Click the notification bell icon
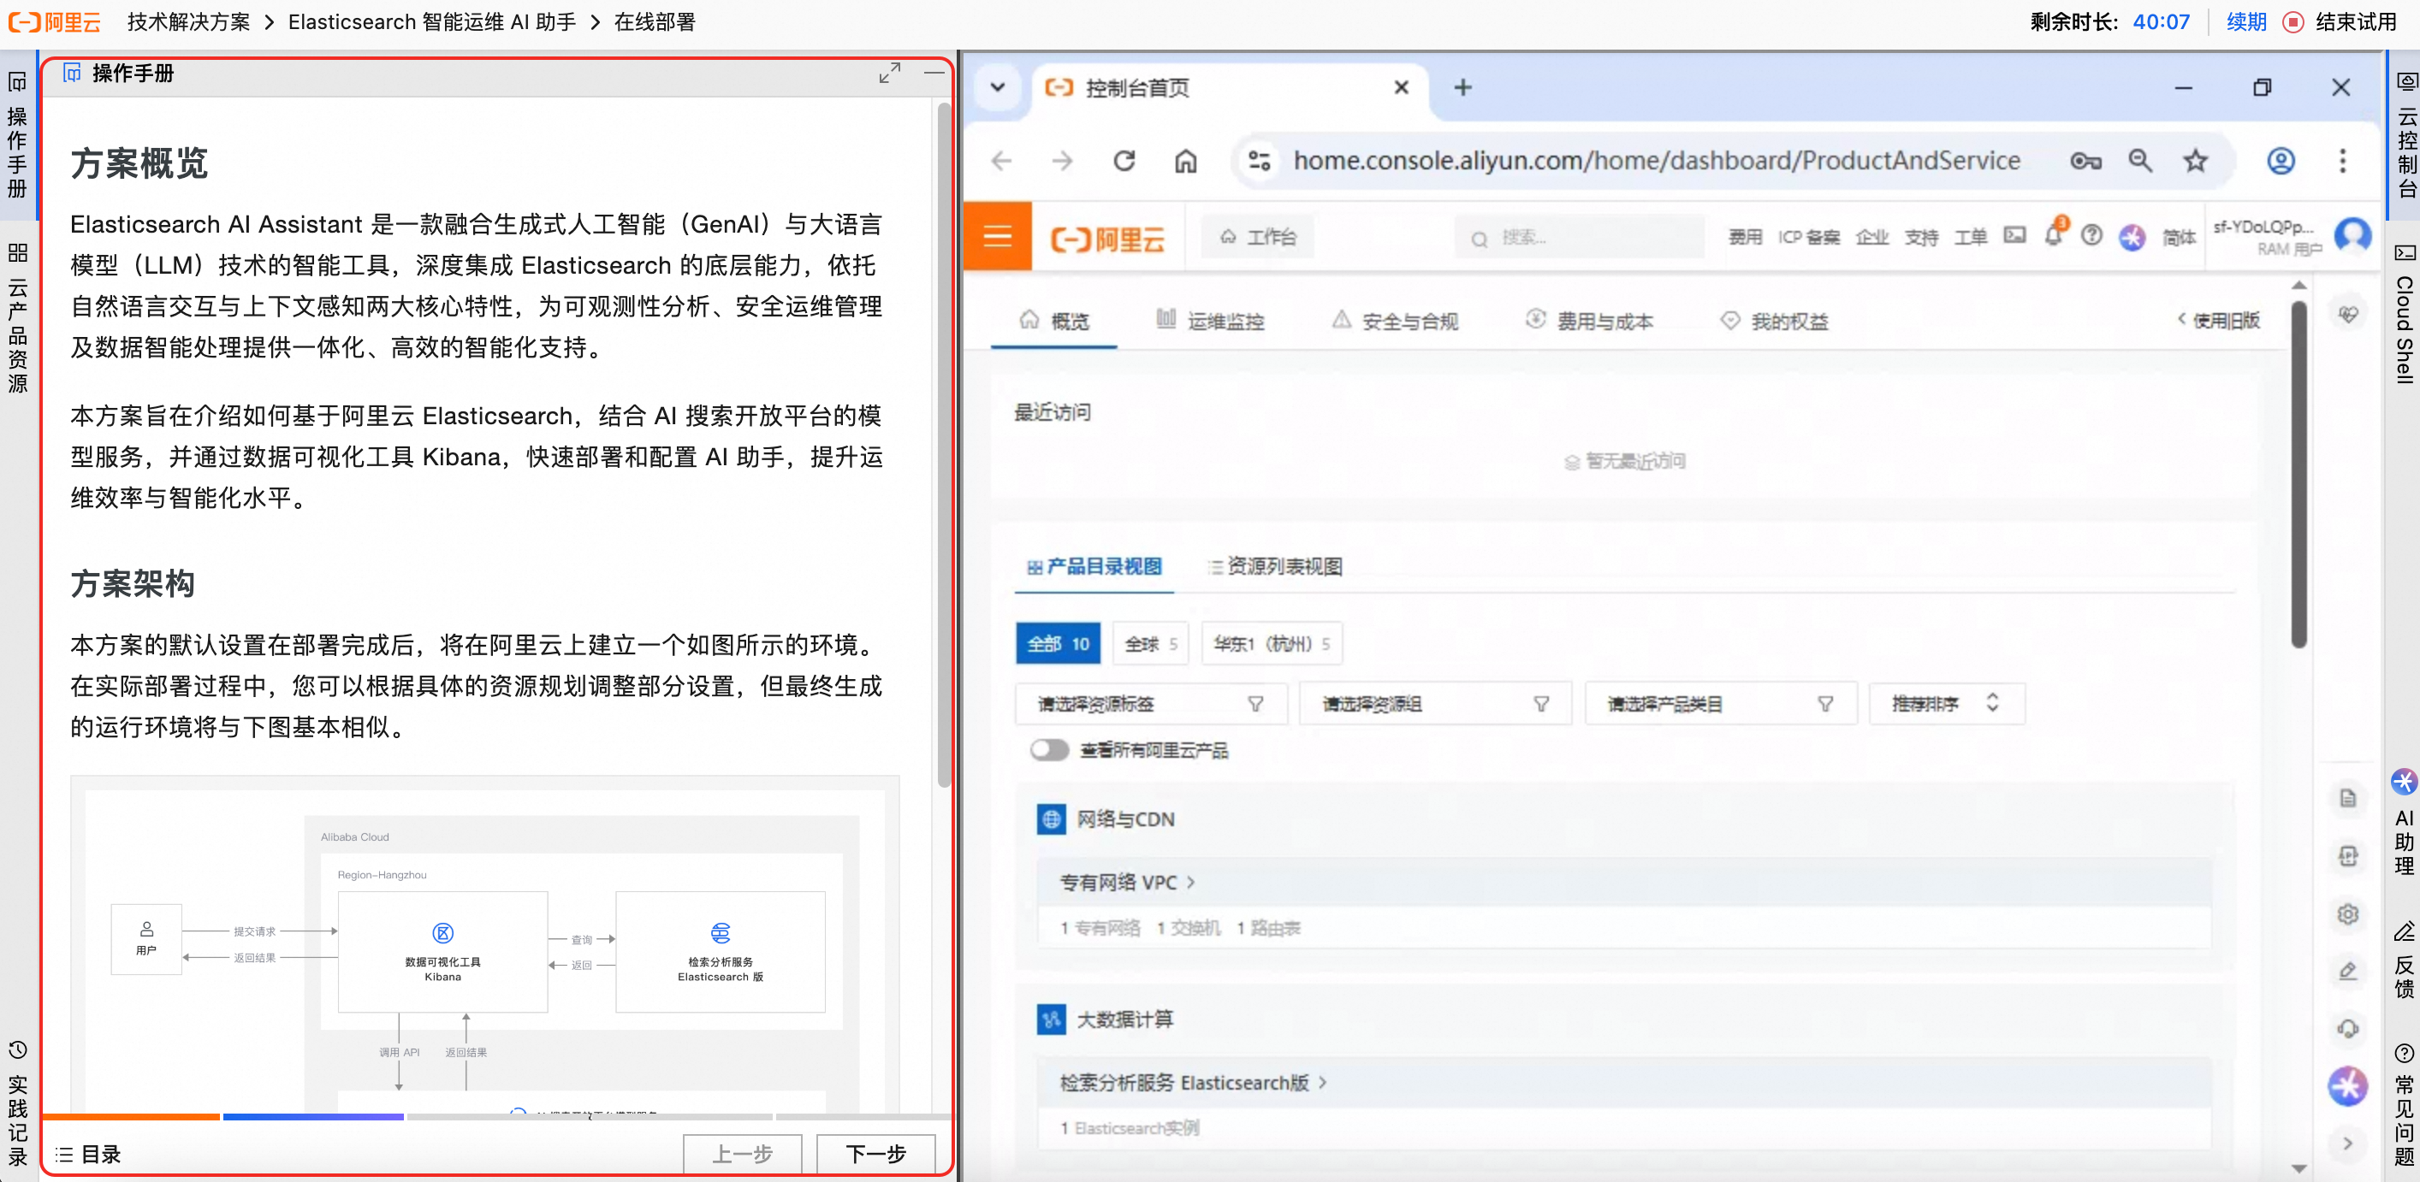This screenshot has width=2420, height=1182. pos(2053,237)
